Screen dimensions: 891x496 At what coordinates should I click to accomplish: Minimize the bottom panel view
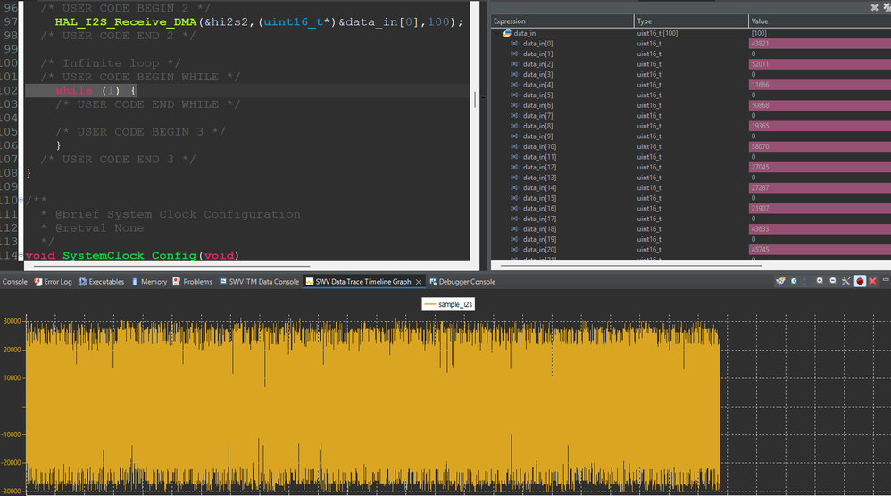884,281
